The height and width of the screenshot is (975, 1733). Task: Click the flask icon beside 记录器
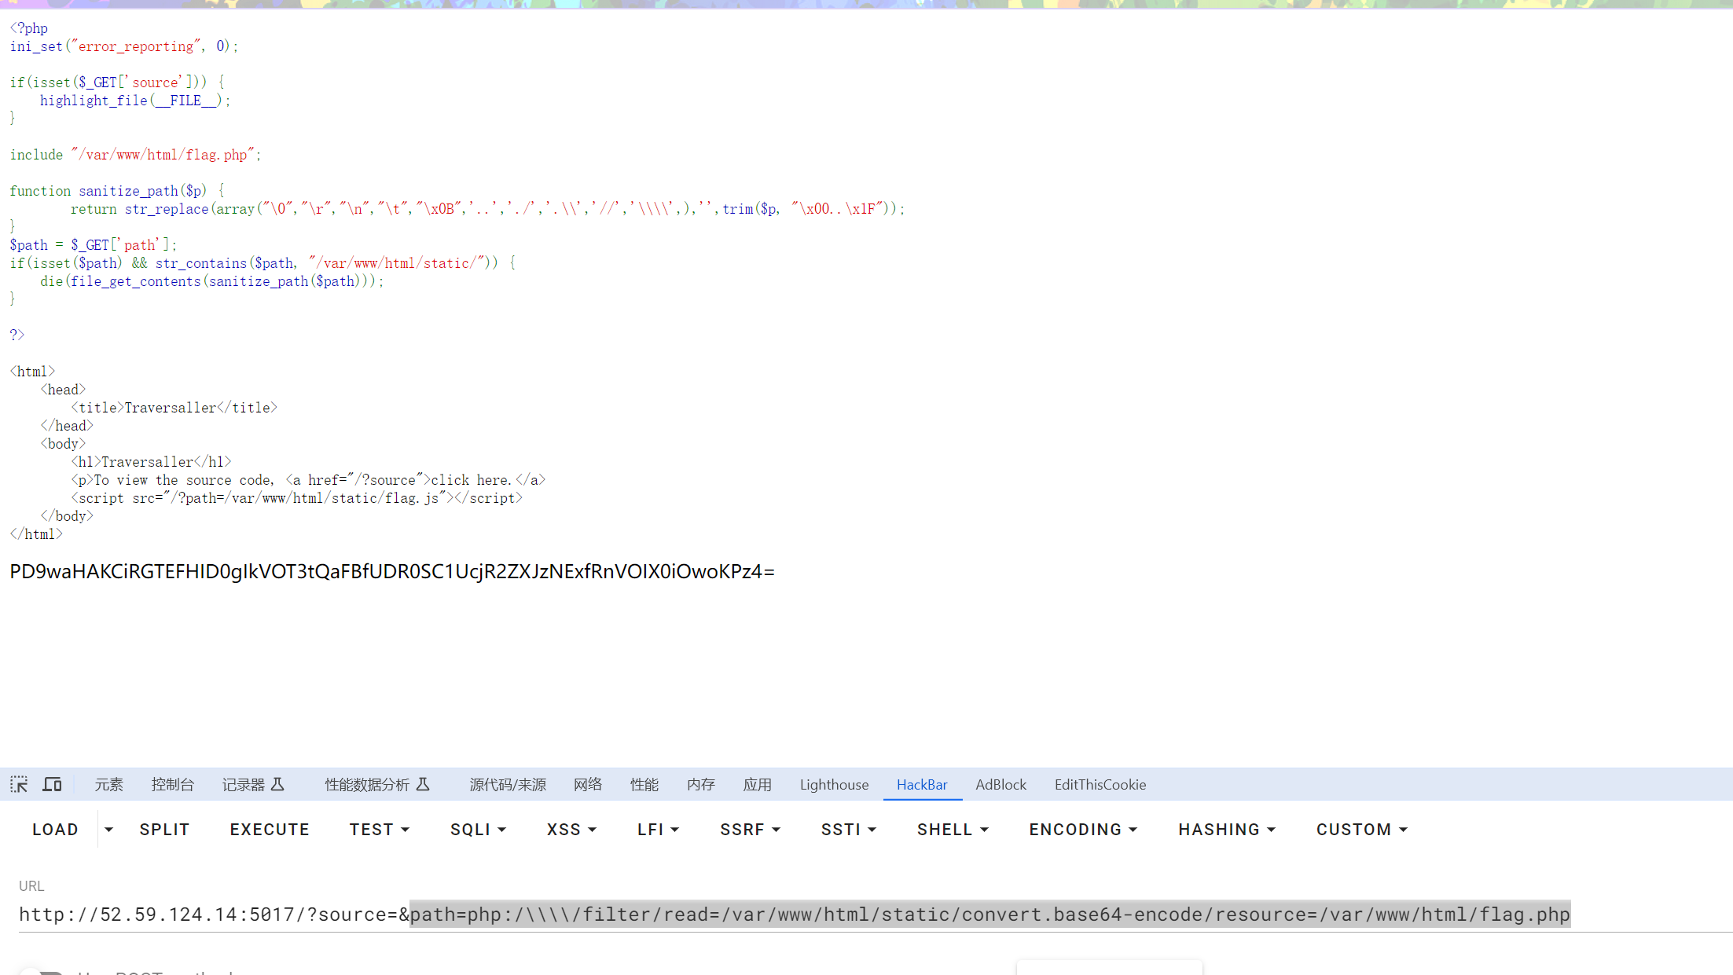click(x=277, y=784)
